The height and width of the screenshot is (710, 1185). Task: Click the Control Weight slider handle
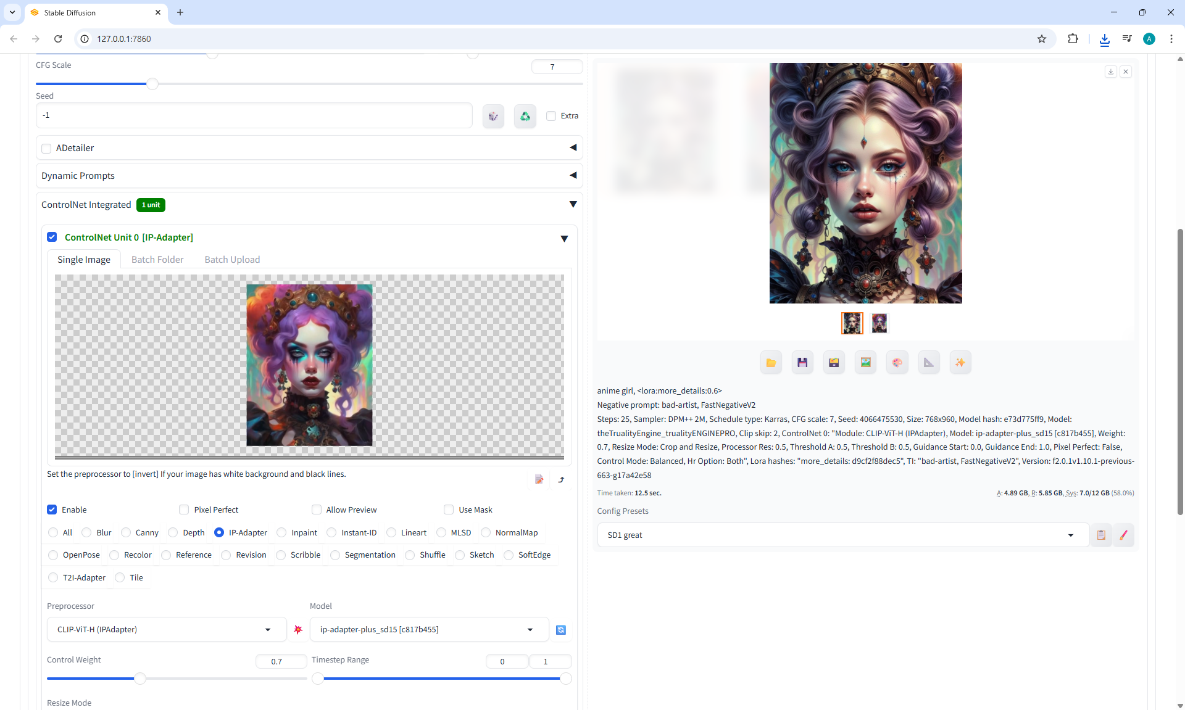140,679
